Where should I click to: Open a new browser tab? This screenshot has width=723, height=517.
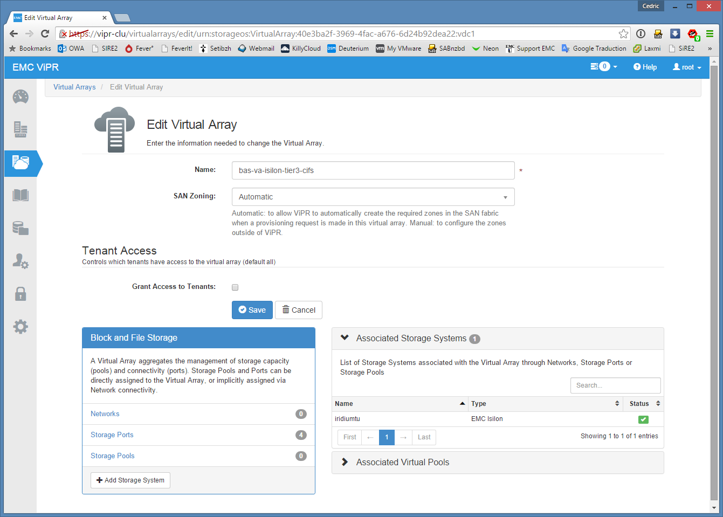pos(122,18)
